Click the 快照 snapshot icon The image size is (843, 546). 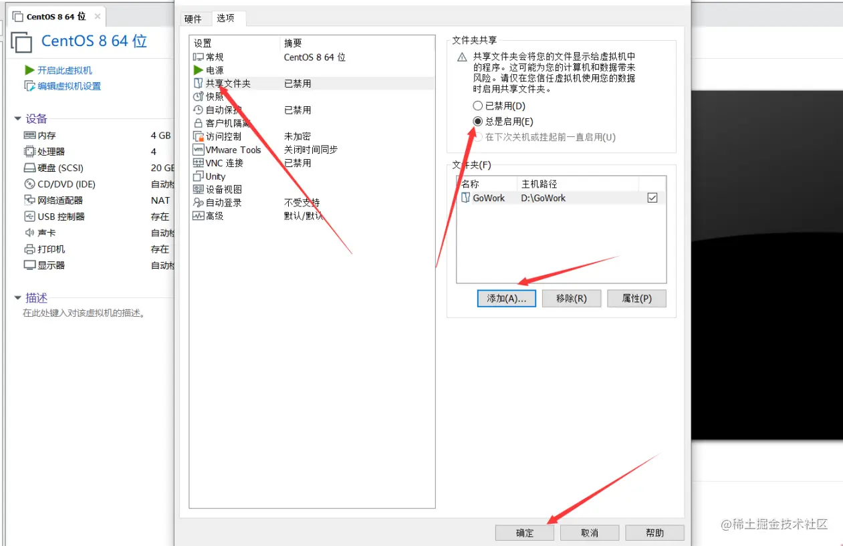click(x=198, y=97)
